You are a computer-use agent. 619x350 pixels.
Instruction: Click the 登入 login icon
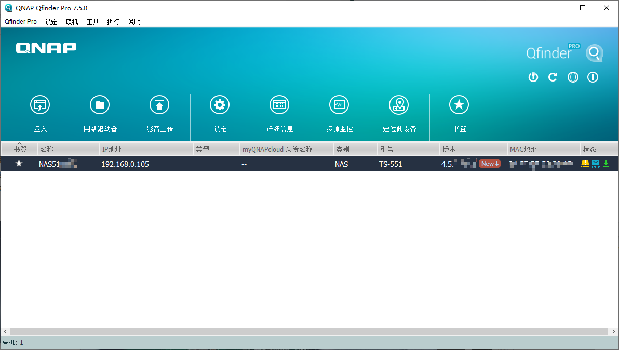click(40, 105)
